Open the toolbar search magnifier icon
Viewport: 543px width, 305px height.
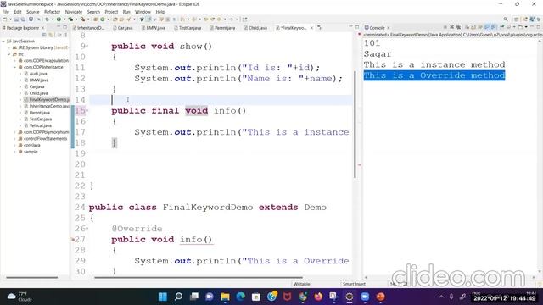coord(506,19)
